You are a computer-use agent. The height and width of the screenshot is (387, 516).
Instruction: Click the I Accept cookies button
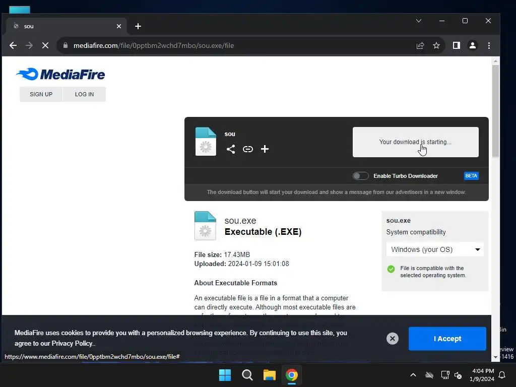[447, 339]
